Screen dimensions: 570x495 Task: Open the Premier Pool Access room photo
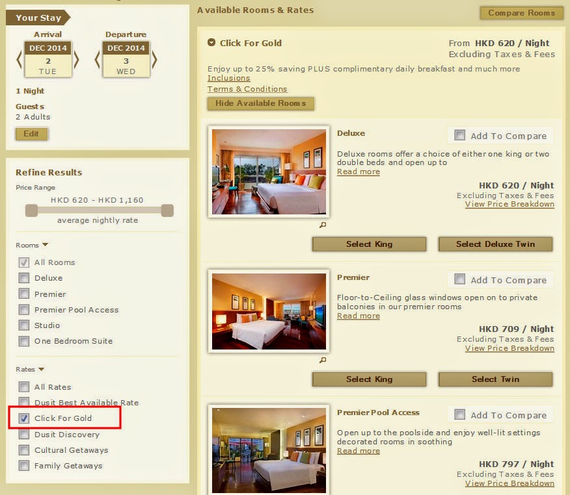(269, 450)
